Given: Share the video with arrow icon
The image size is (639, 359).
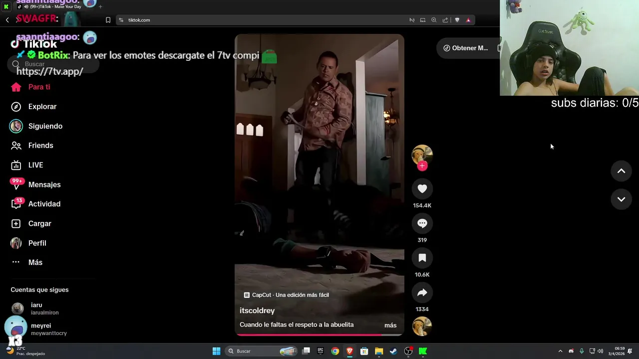Looking at the screenshot, I should tap(422, 293).
